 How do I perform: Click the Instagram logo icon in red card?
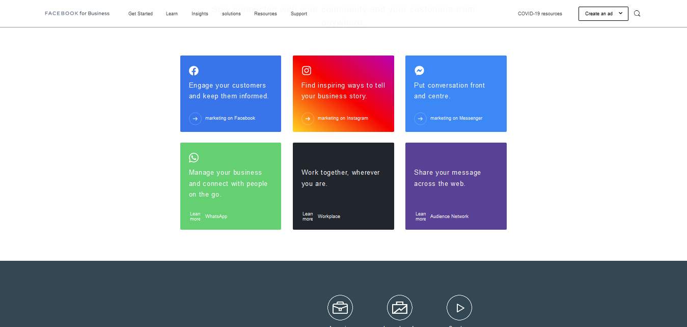307,71
